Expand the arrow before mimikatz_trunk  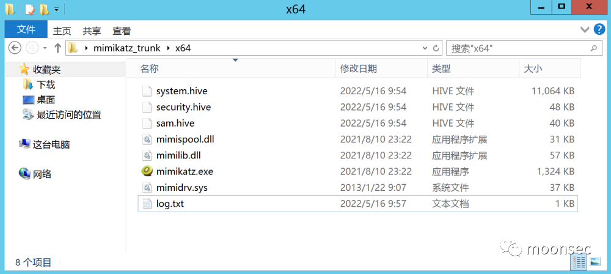point(86,48)
